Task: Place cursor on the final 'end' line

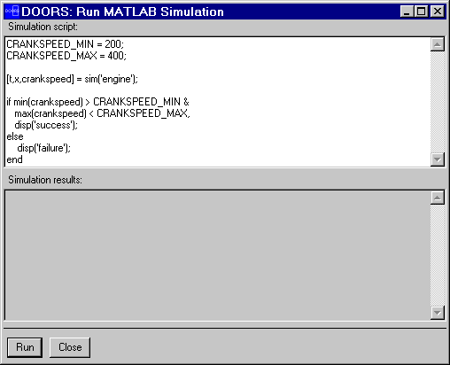Action: 14,159
